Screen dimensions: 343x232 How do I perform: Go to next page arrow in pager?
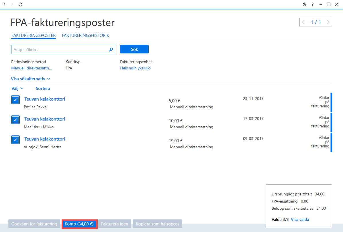[328, 22]
